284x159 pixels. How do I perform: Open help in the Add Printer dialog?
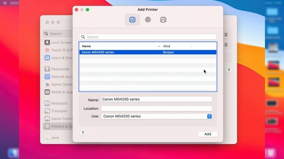click(x=83, y=133)
